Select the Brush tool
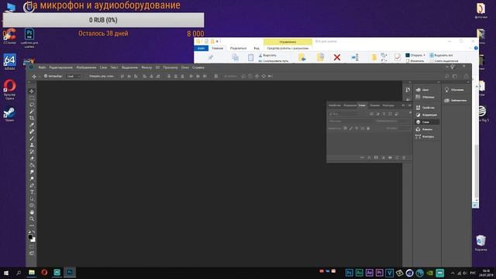The width and height of the screenshot is (496, 279). tap(32, 138)
